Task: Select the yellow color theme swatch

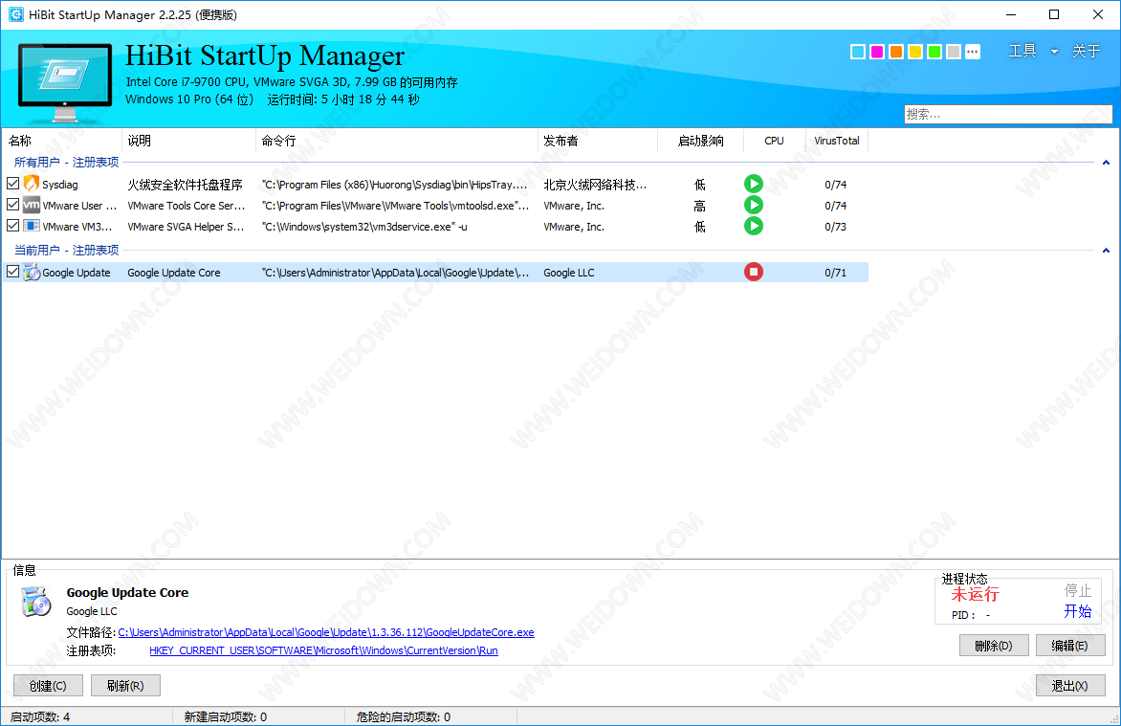Action: coord(915,52)
